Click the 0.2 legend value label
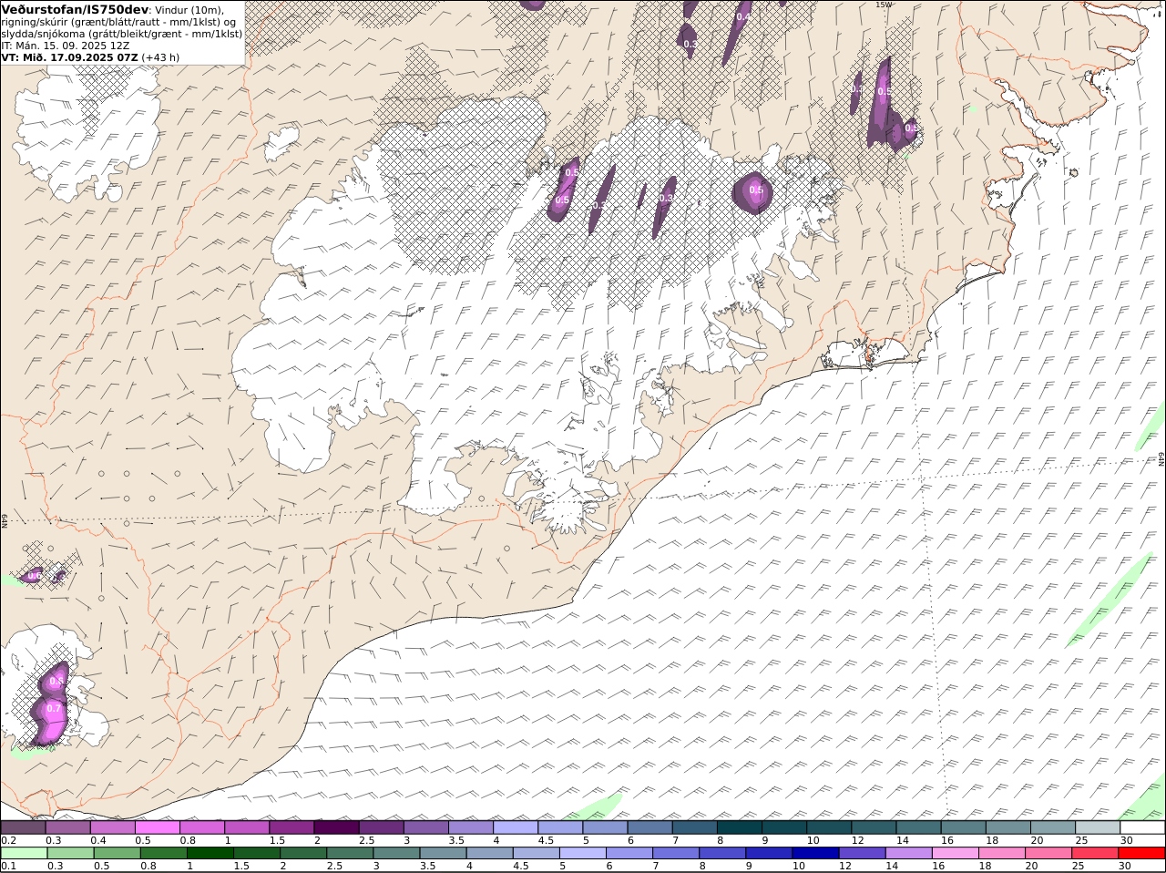This screenshot has height=873, width=1166. pos(8,840)
